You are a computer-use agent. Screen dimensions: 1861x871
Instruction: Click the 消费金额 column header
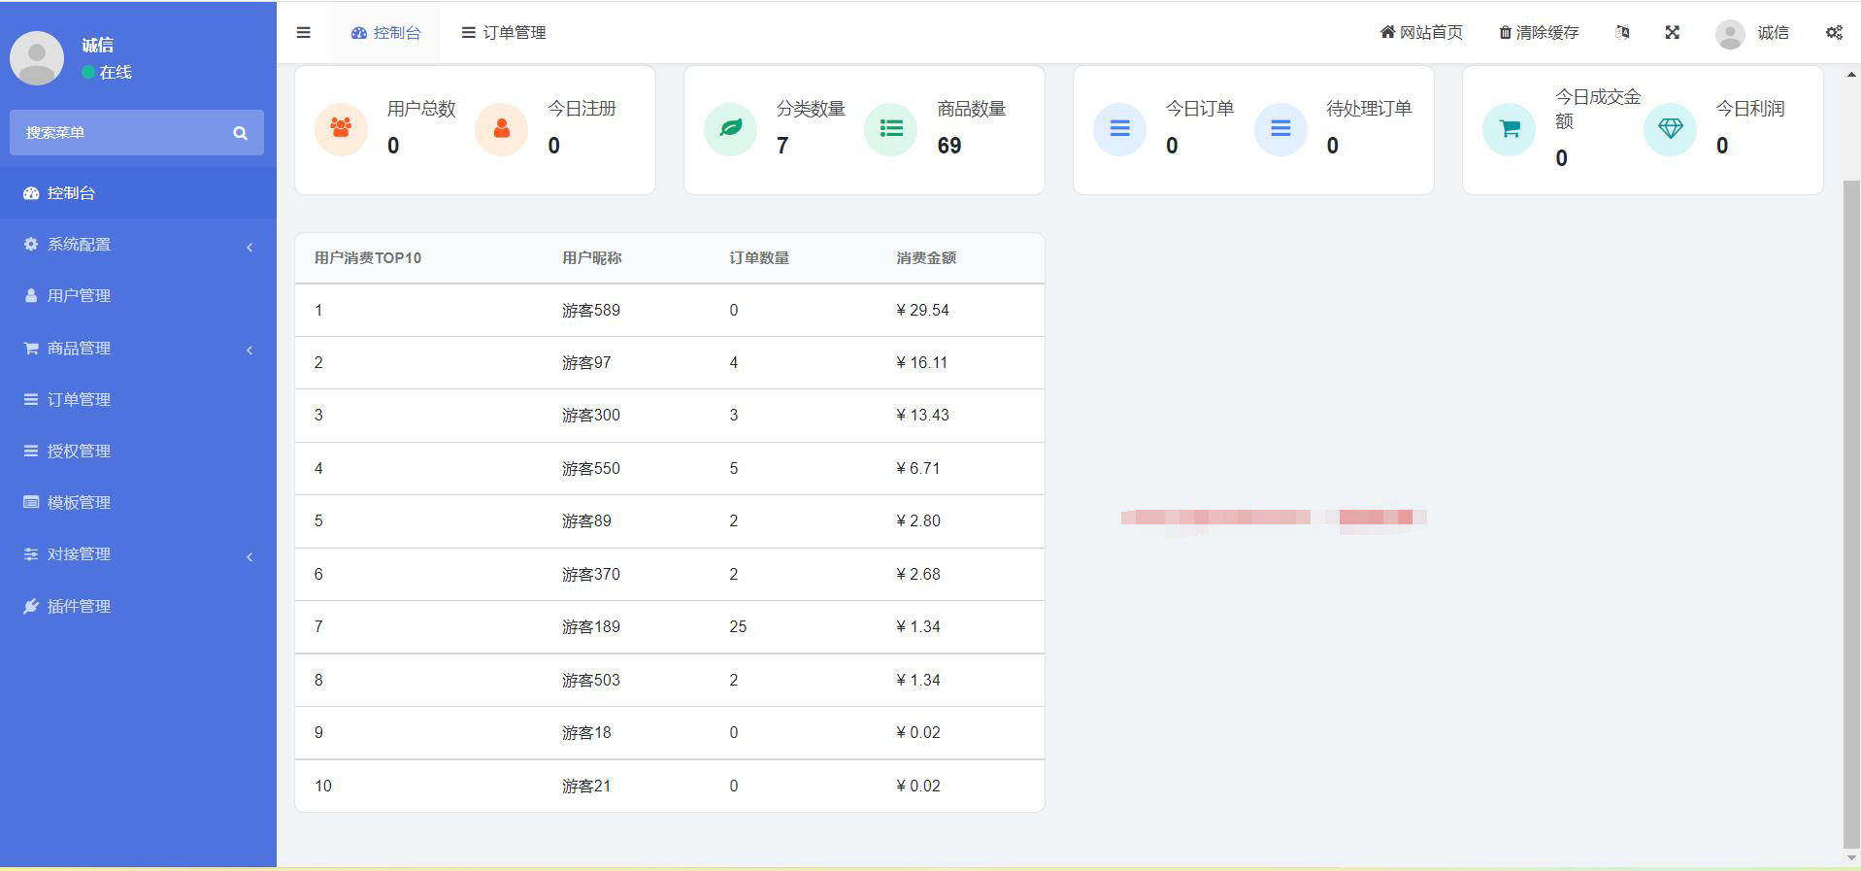click(926, 258)
